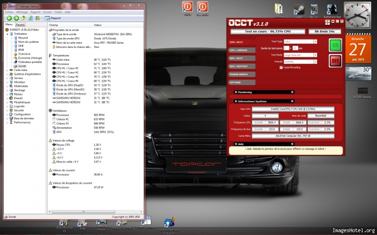Viewport: 377px width, 235px height.
Task: Toggle the Hyperthreading checkbox
Action: 281,67
